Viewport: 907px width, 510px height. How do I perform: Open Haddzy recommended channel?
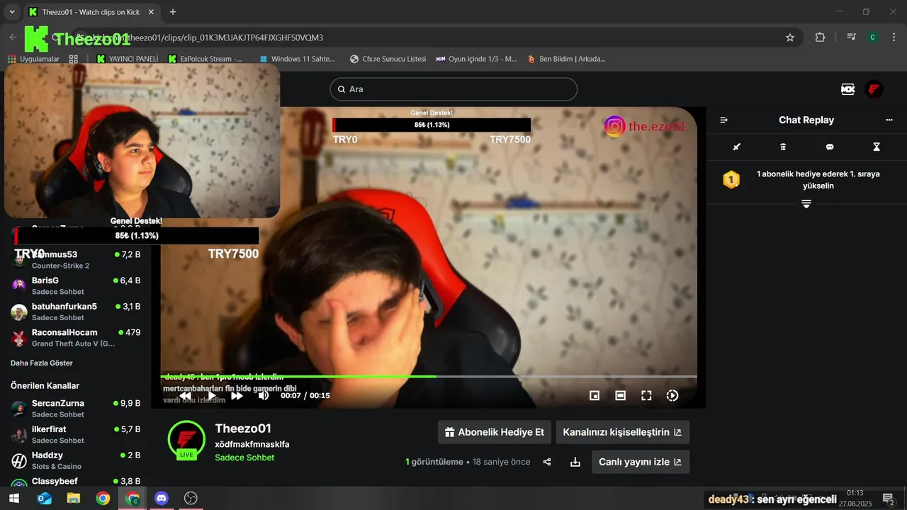pyautogui.click(x=75, y=460)
